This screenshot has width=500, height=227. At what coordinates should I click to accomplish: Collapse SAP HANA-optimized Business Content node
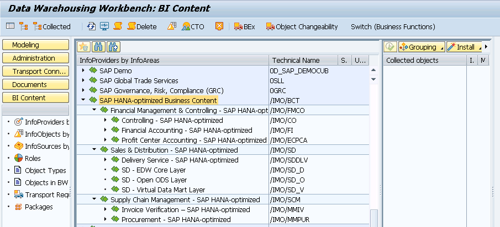[83, 100]
